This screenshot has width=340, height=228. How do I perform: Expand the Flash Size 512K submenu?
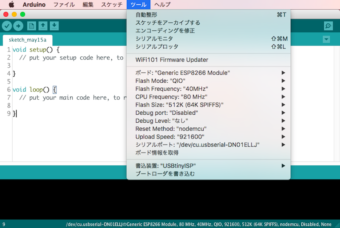coord(208,105)
